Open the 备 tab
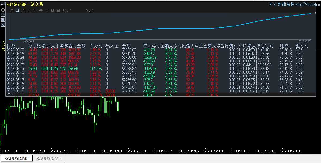Screen dimensions: 321x163 (x=58, y=10)
